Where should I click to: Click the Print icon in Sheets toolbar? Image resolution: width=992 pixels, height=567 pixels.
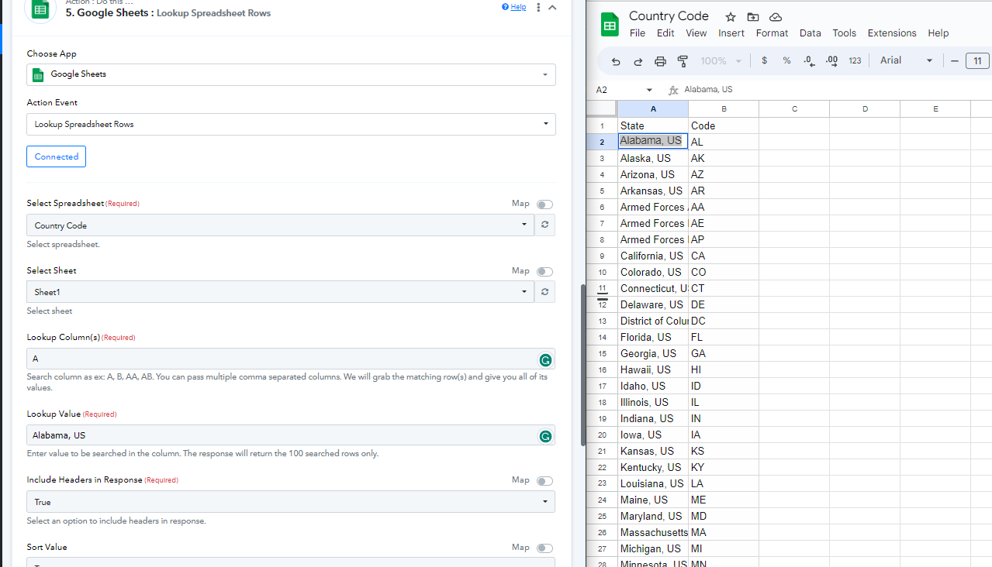coord(660,61)
